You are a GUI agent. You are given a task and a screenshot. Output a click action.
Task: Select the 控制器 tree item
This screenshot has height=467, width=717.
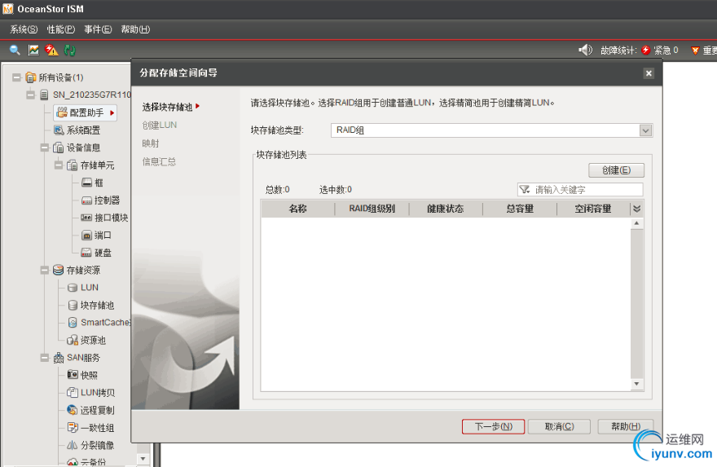(x=100, y=200)
